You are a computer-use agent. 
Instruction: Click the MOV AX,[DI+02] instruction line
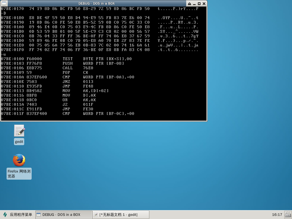pyautogui.click(x=55, y=91)
